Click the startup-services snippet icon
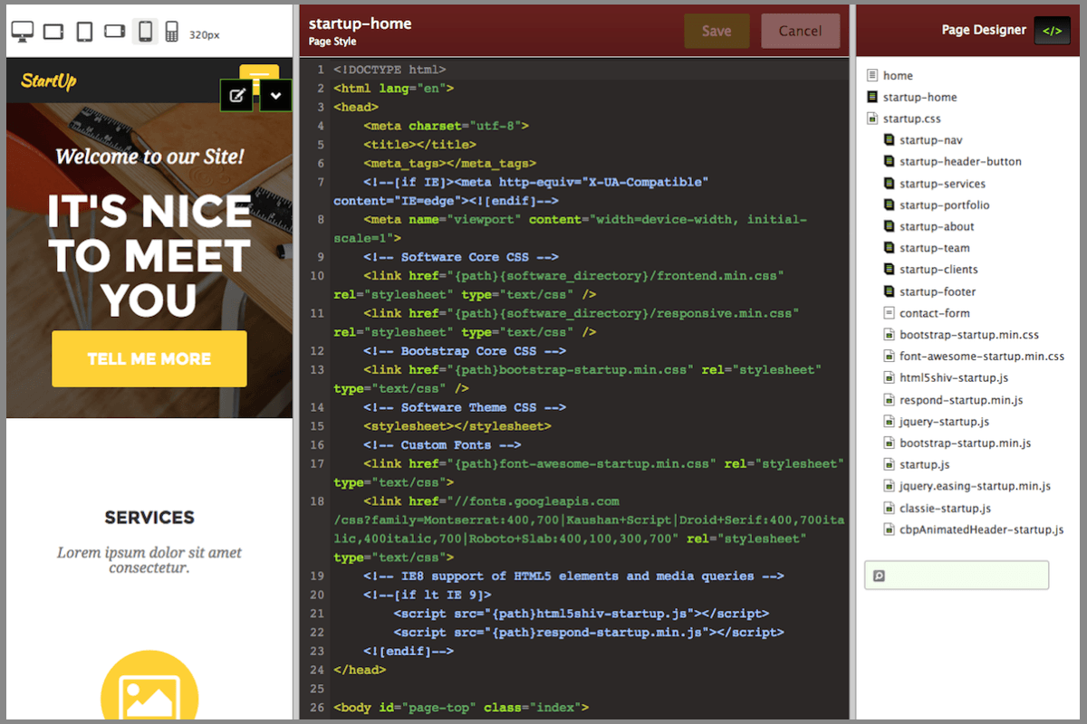Screen dimensions: 1087x724 [889, 184]
